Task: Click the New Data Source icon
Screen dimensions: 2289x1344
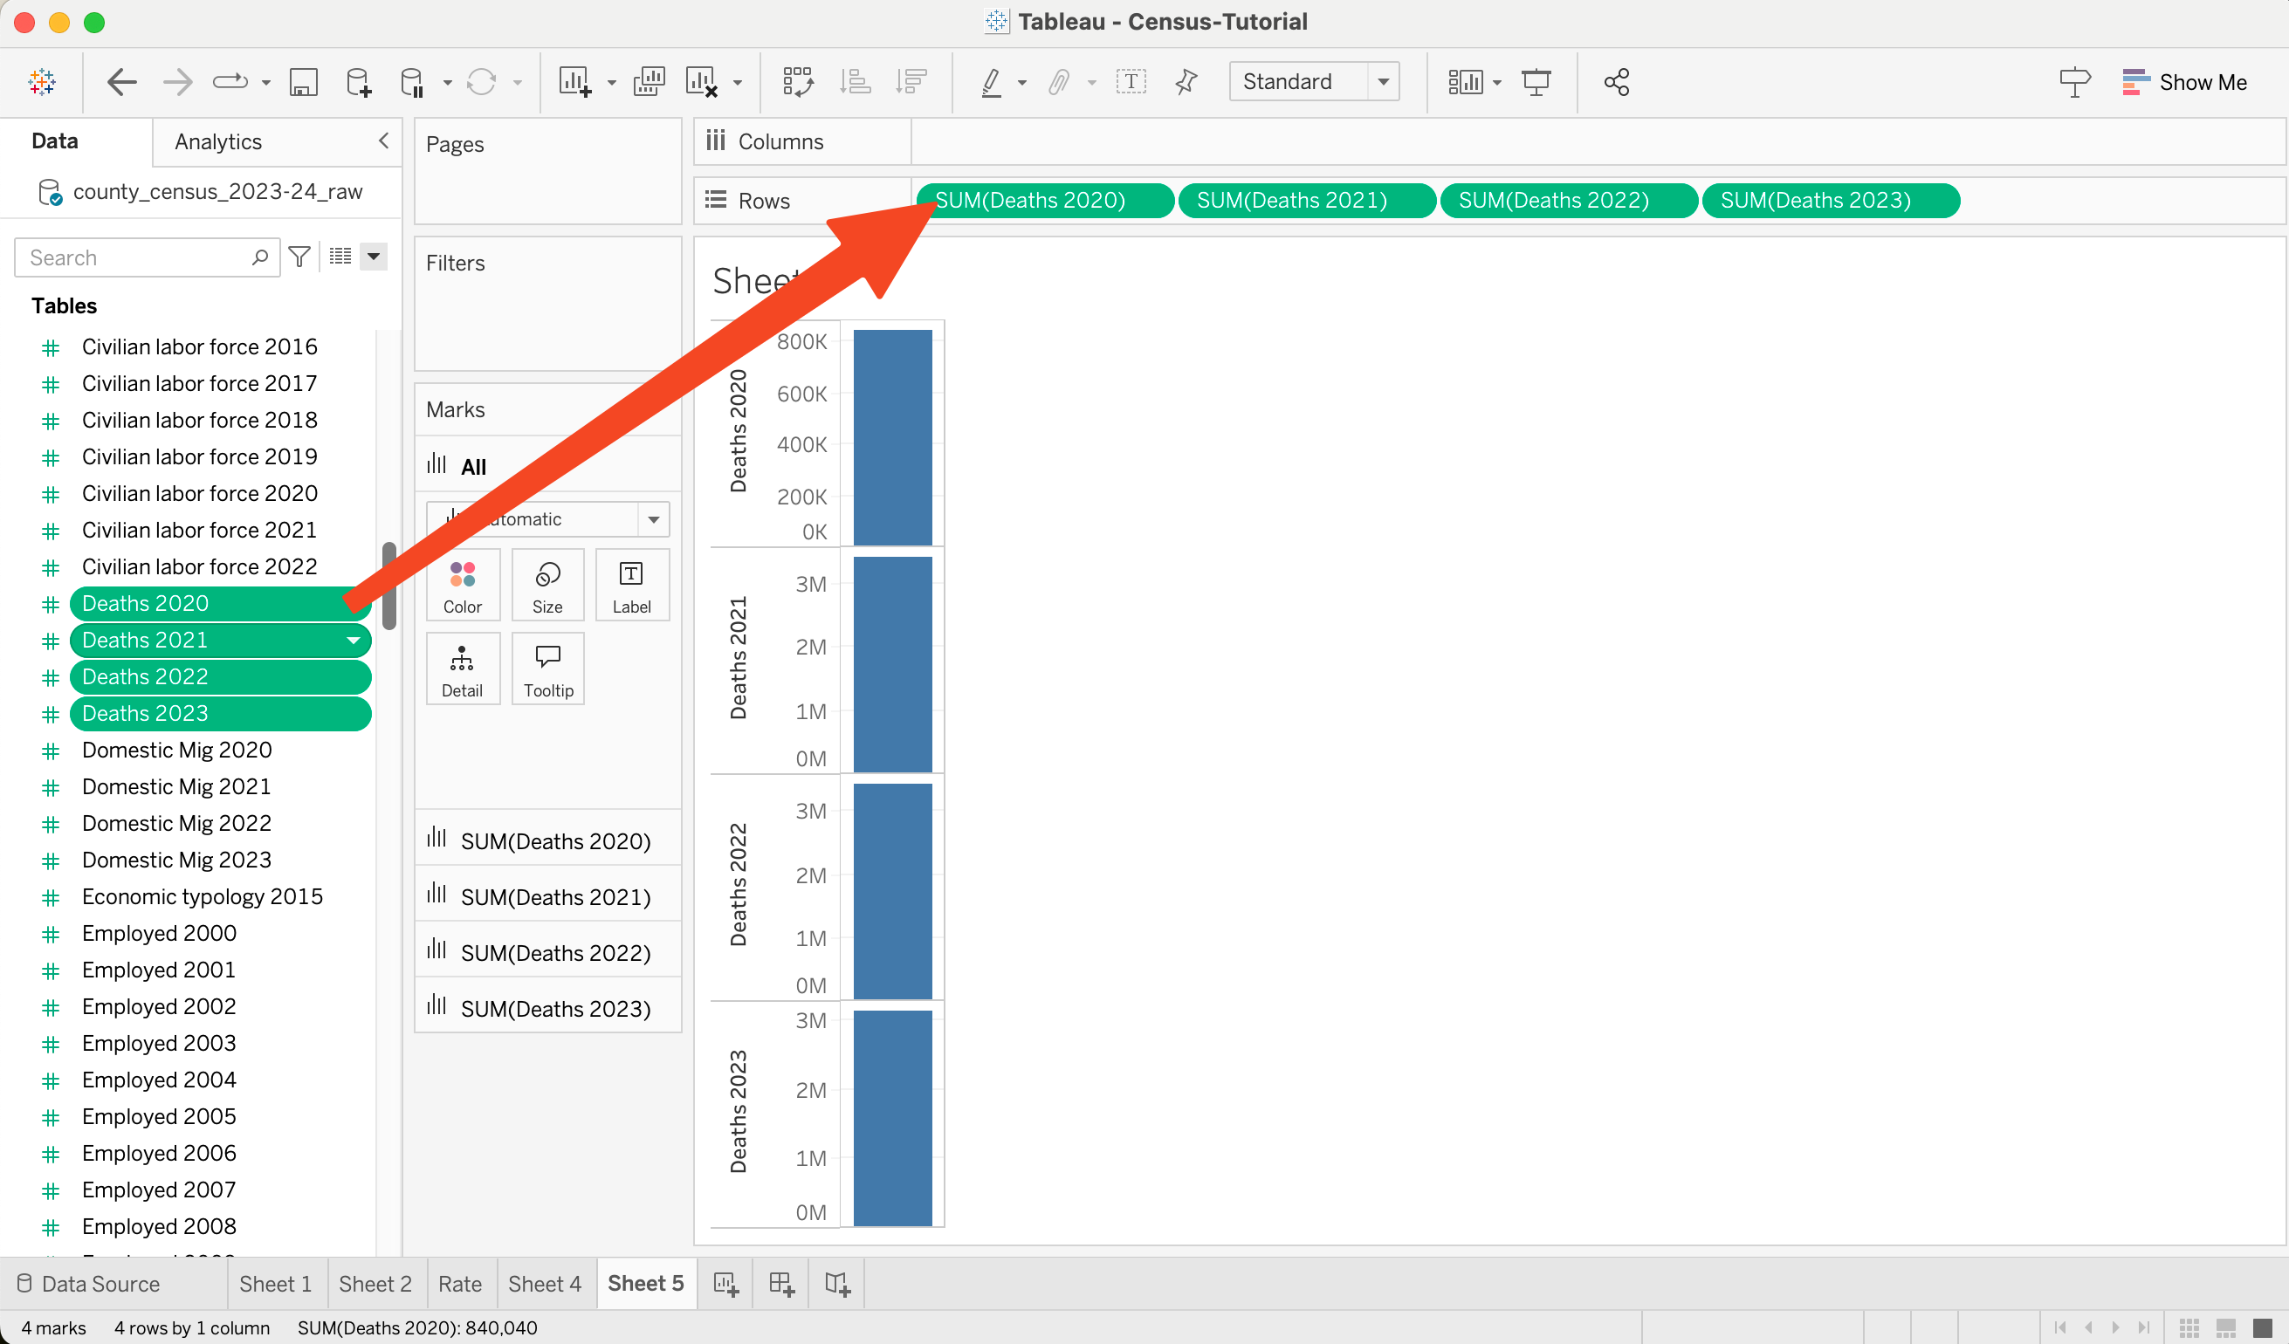Action: [359, 82]
